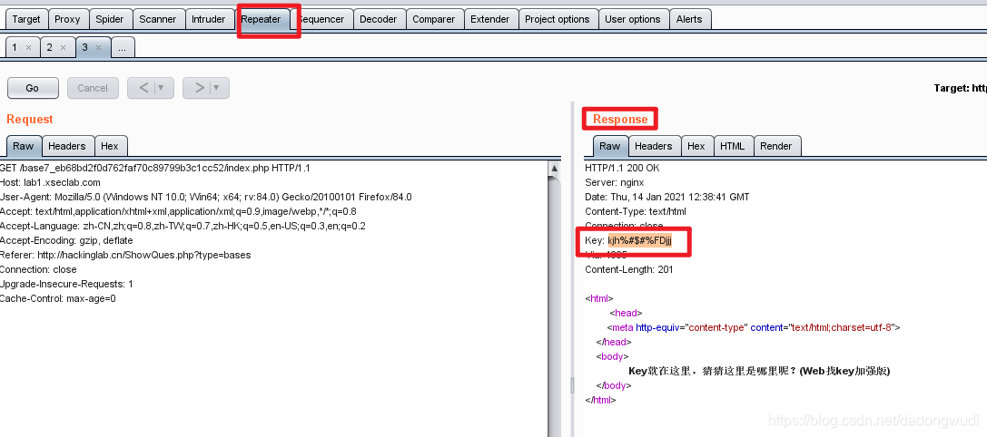This screenshot has height=437, width=987.
Task: Open the Request Hex view tab
Action: click(110, 146)
